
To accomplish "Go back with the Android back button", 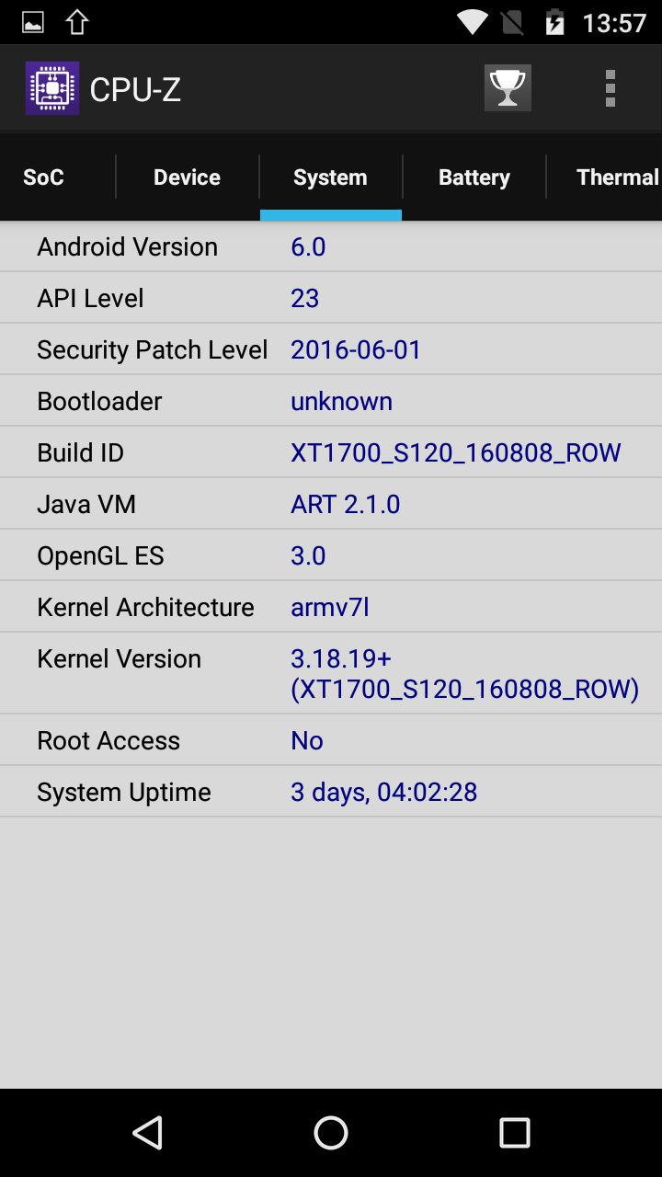I will coord(147,1133).
